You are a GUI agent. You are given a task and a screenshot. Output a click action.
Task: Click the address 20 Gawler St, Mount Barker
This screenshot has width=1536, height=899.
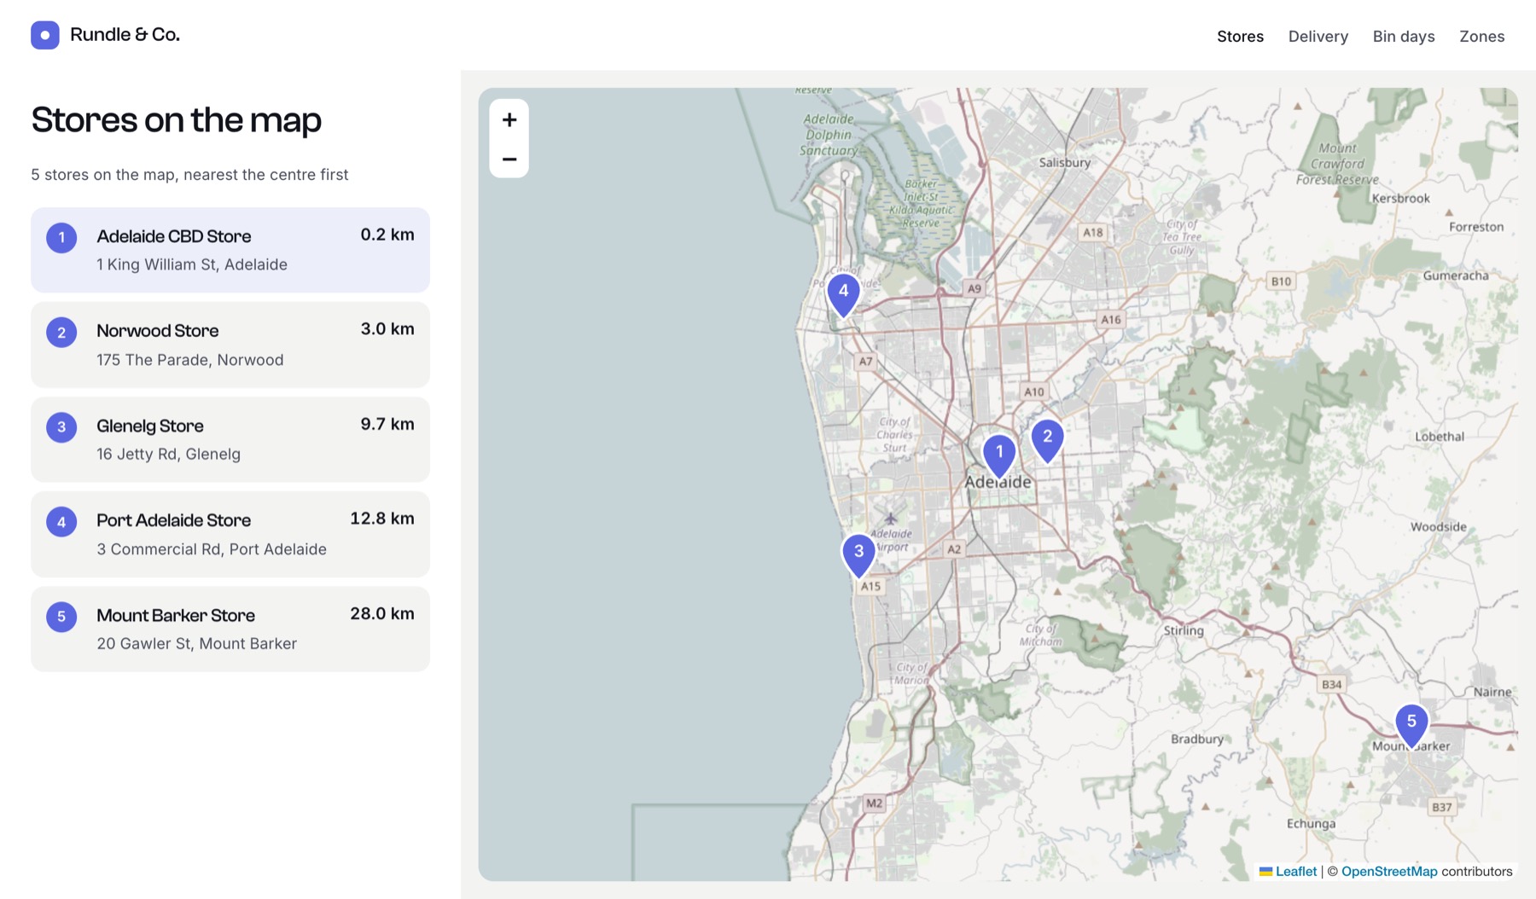(197, 643)
